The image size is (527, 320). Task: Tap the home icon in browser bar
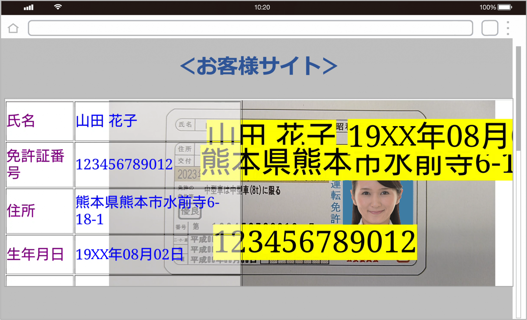coord(13,28)
